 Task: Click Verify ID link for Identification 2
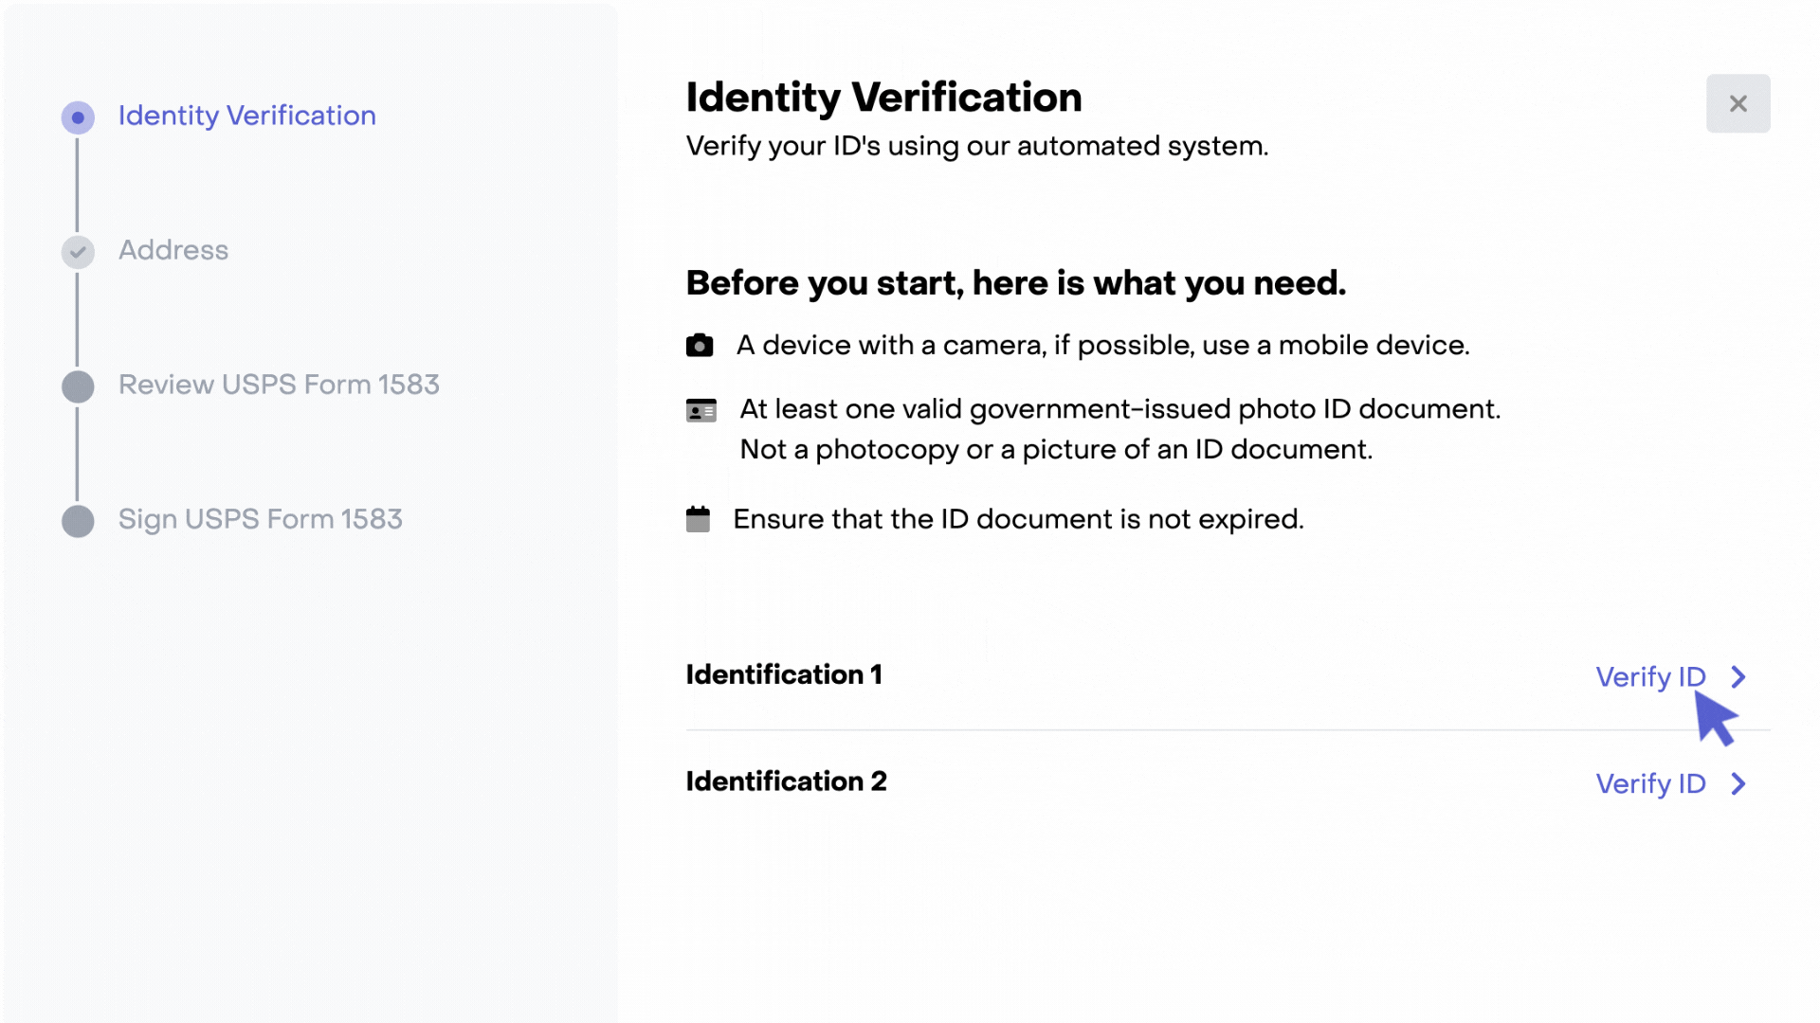tap(1649, 784)
